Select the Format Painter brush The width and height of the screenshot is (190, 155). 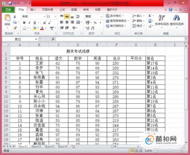click(15, 28)
